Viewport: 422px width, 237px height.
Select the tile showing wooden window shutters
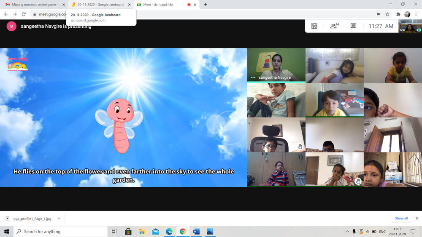(x=393, y=135)
